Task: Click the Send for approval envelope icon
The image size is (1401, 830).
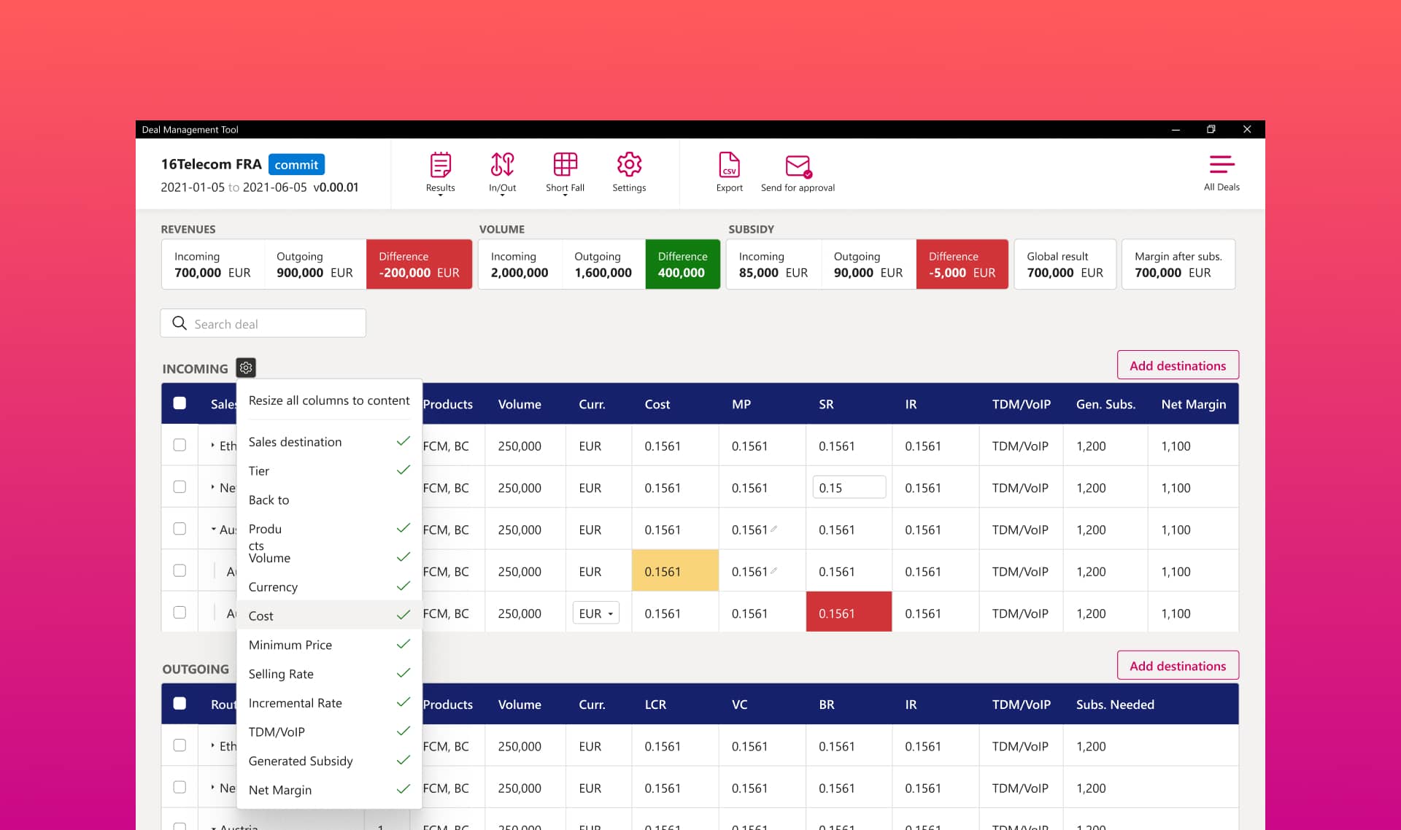Action: coord(798,166)
